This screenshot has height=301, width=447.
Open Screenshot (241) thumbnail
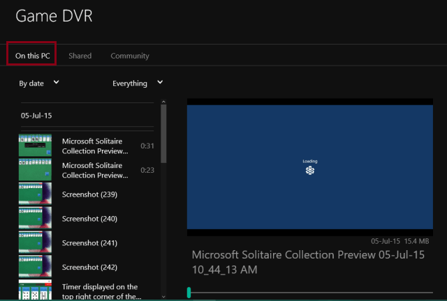tap(35, 242)
